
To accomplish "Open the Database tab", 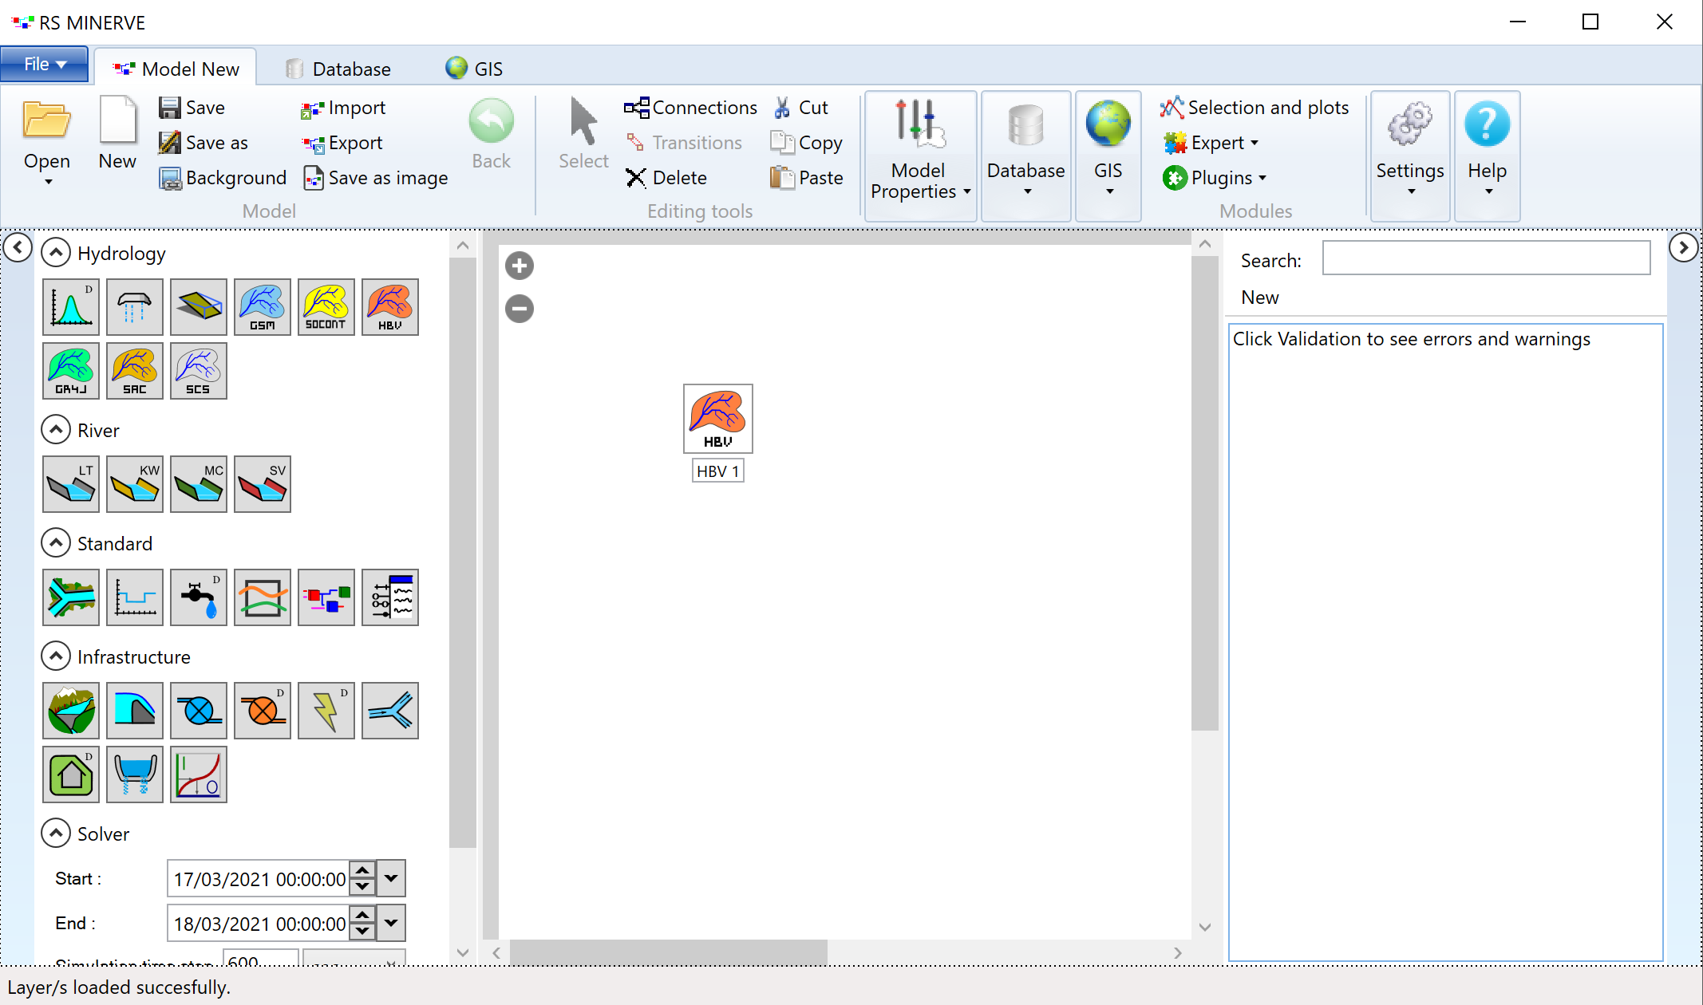I will coord(340,69).
